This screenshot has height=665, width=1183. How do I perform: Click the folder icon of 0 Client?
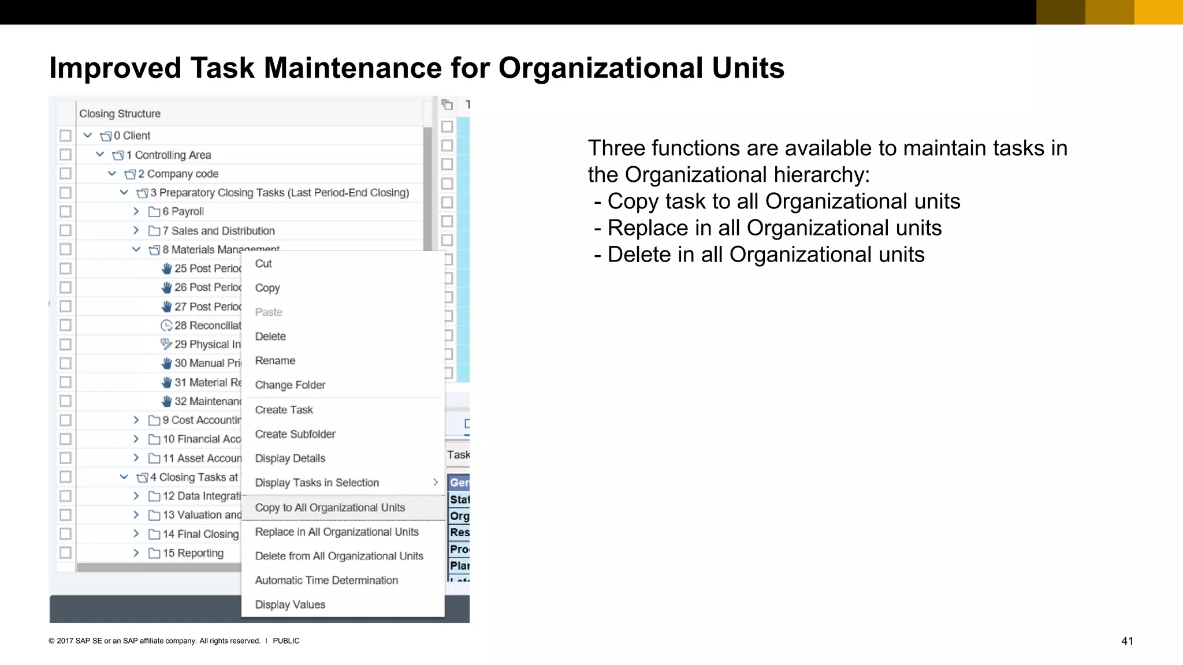(x=106, y=136)
